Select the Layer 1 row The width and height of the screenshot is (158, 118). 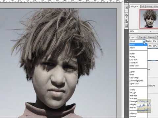(153, 69)
